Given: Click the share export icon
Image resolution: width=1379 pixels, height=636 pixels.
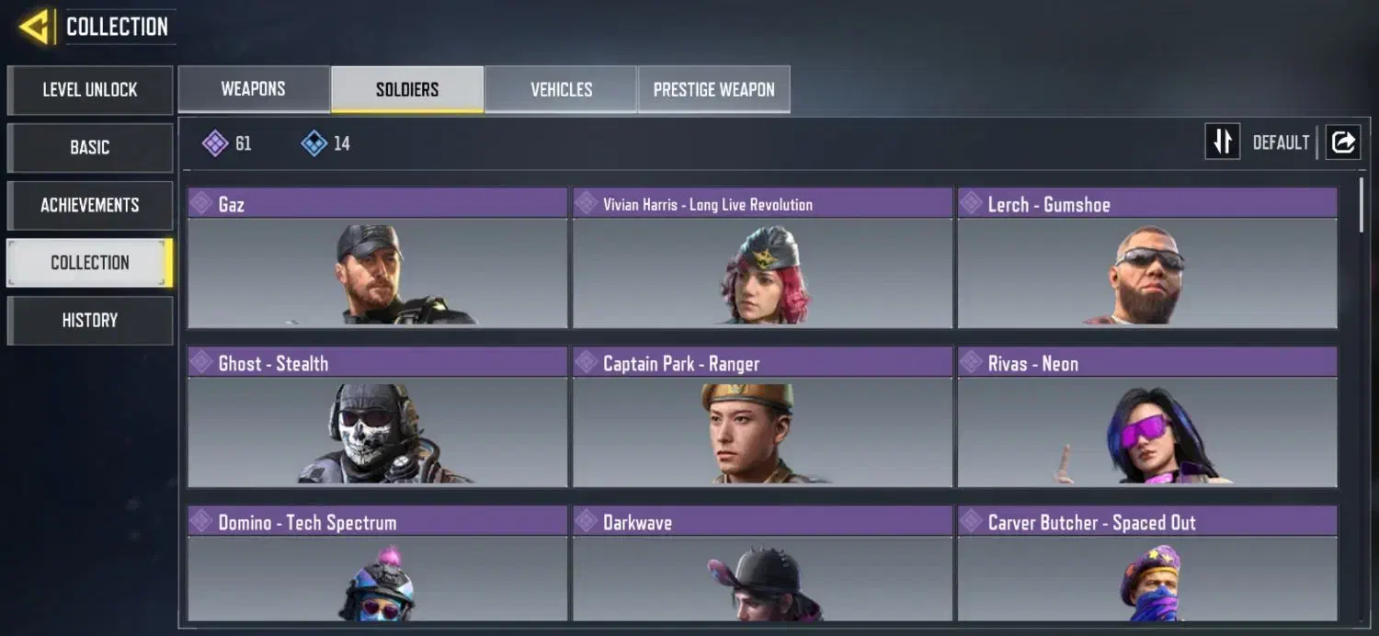Looking at the screenshot, I should point(1343,142).
